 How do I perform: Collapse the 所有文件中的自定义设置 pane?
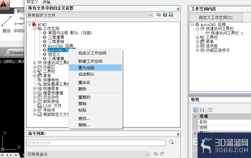[x=178, y=9]
